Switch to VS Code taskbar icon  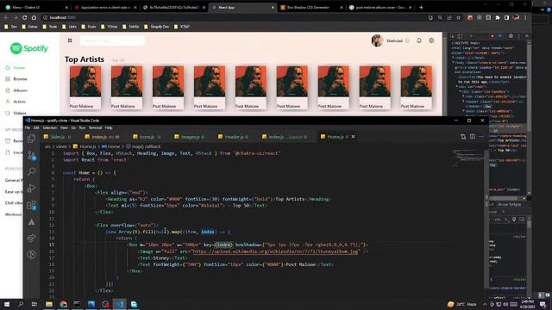coord(120,304)
